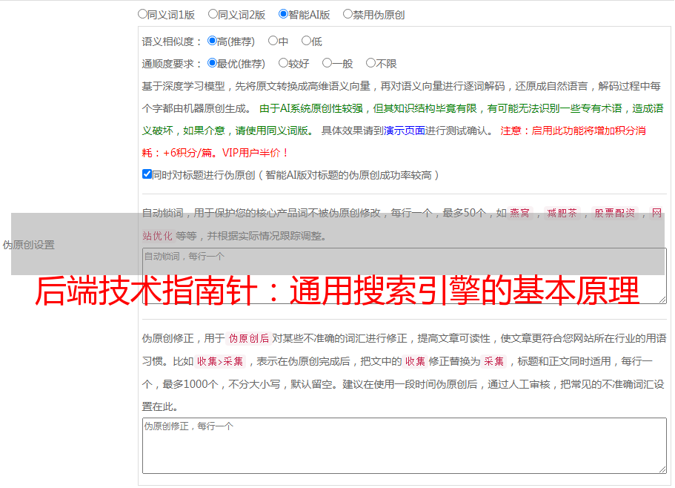The height and width of the screenshot is (488, 675).
Task: Click into the 自动锁词 textarea
Action: click(x=405, y=276)
